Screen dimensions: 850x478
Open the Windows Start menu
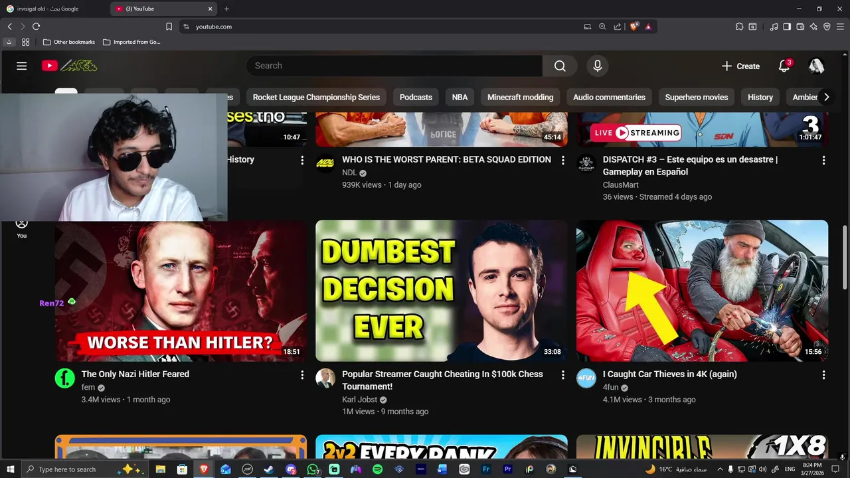11,469
